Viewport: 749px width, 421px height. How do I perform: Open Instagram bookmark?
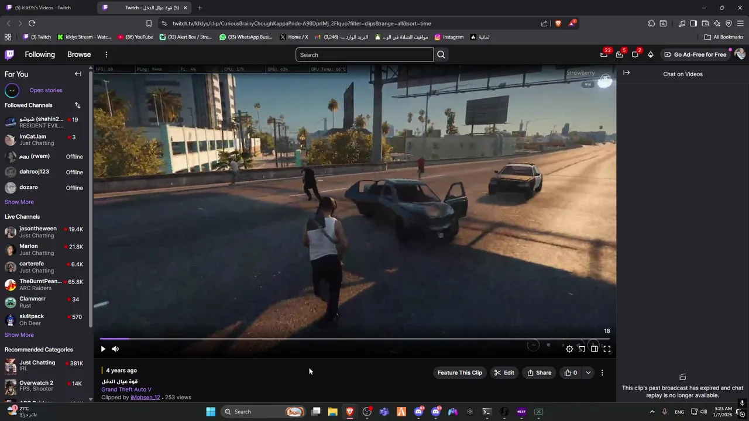point(449,37)
